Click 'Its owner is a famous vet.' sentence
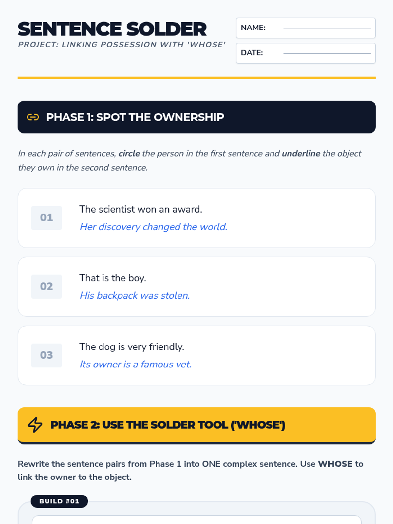 136,364
